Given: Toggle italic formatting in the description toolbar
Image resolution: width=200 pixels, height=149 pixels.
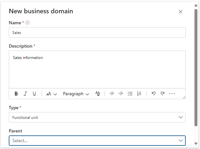Looking at the screenshot, I should click(25, 94).
